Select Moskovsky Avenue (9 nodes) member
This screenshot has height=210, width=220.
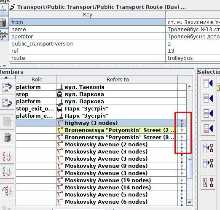[x=101, y=166]
